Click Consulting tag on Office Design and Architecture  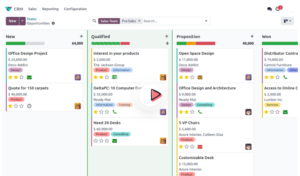coord(204,105)
